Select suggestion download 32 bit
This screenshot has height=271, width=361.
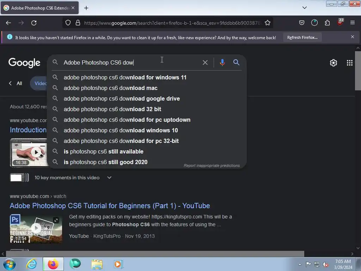pyautogui.click(x=147, y=109)
